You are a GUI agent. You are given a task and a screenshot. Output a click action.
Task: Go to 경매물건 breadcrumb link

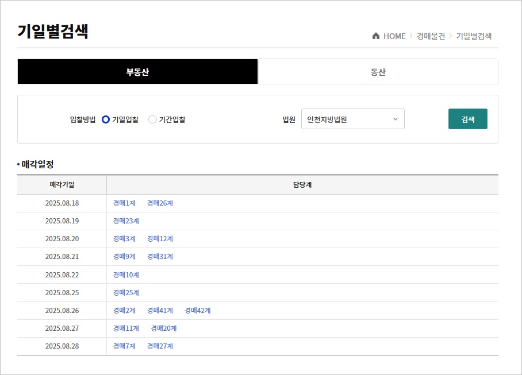(431, 36)
